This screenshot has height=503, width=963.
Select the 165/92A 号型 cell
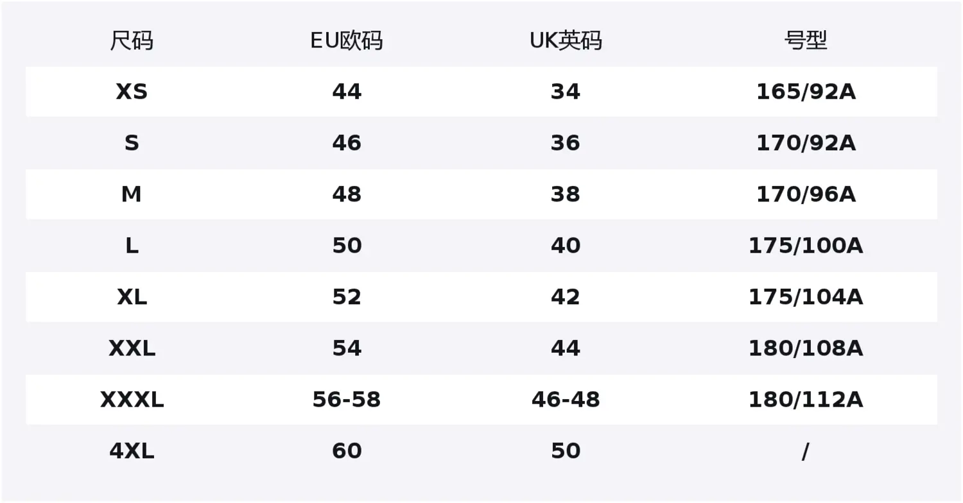pyautogui.click(x=806, y=92)
